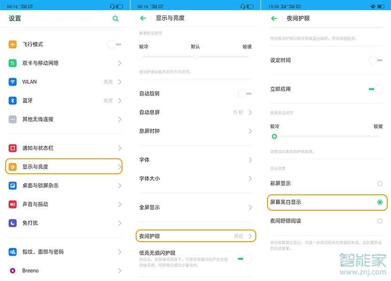The image size is (391, 281).
Task: Click the Bluetooth (蓝牙) icon
Action: 13,100
